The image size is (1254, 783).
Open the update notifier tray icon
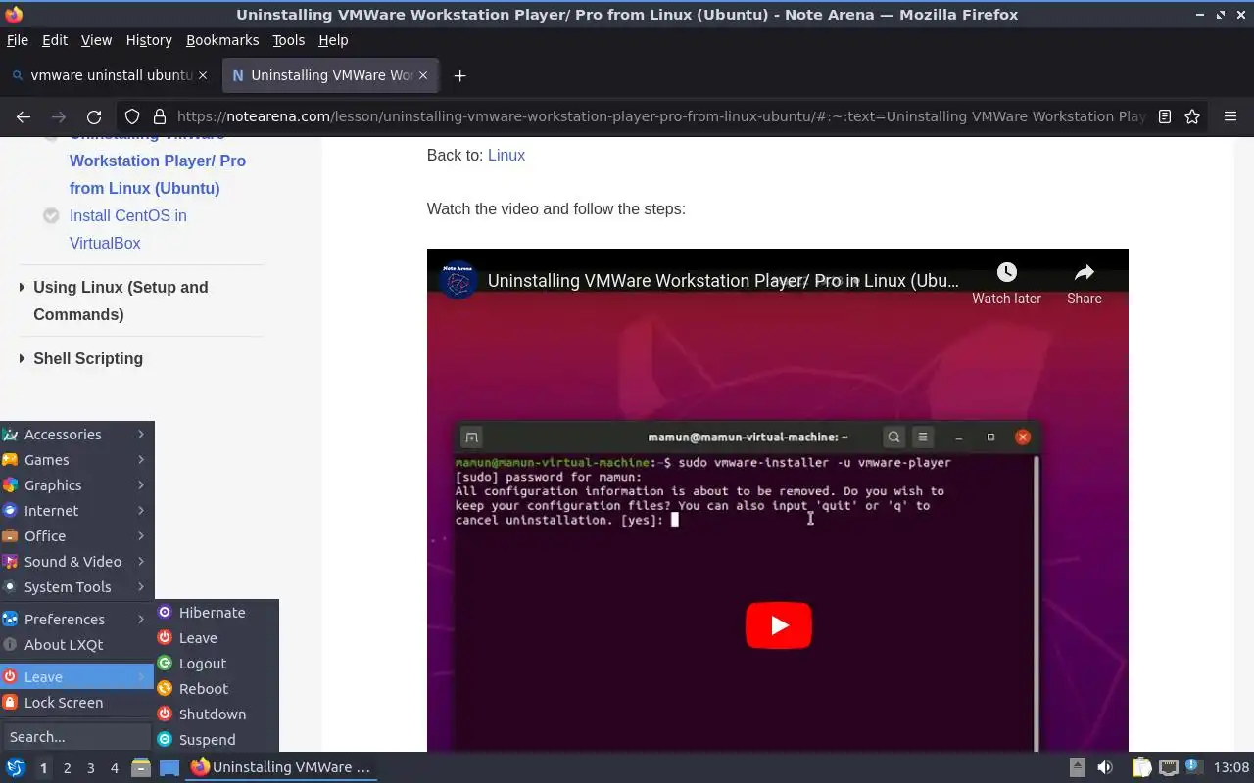[x=1193, y=767]
